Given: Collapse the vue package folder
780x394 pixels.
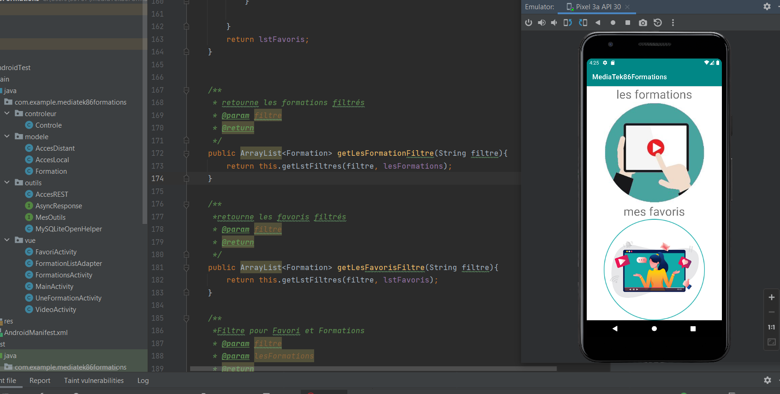Looking at the screenshot, I should pyautogui.click(x=7, y=240).
